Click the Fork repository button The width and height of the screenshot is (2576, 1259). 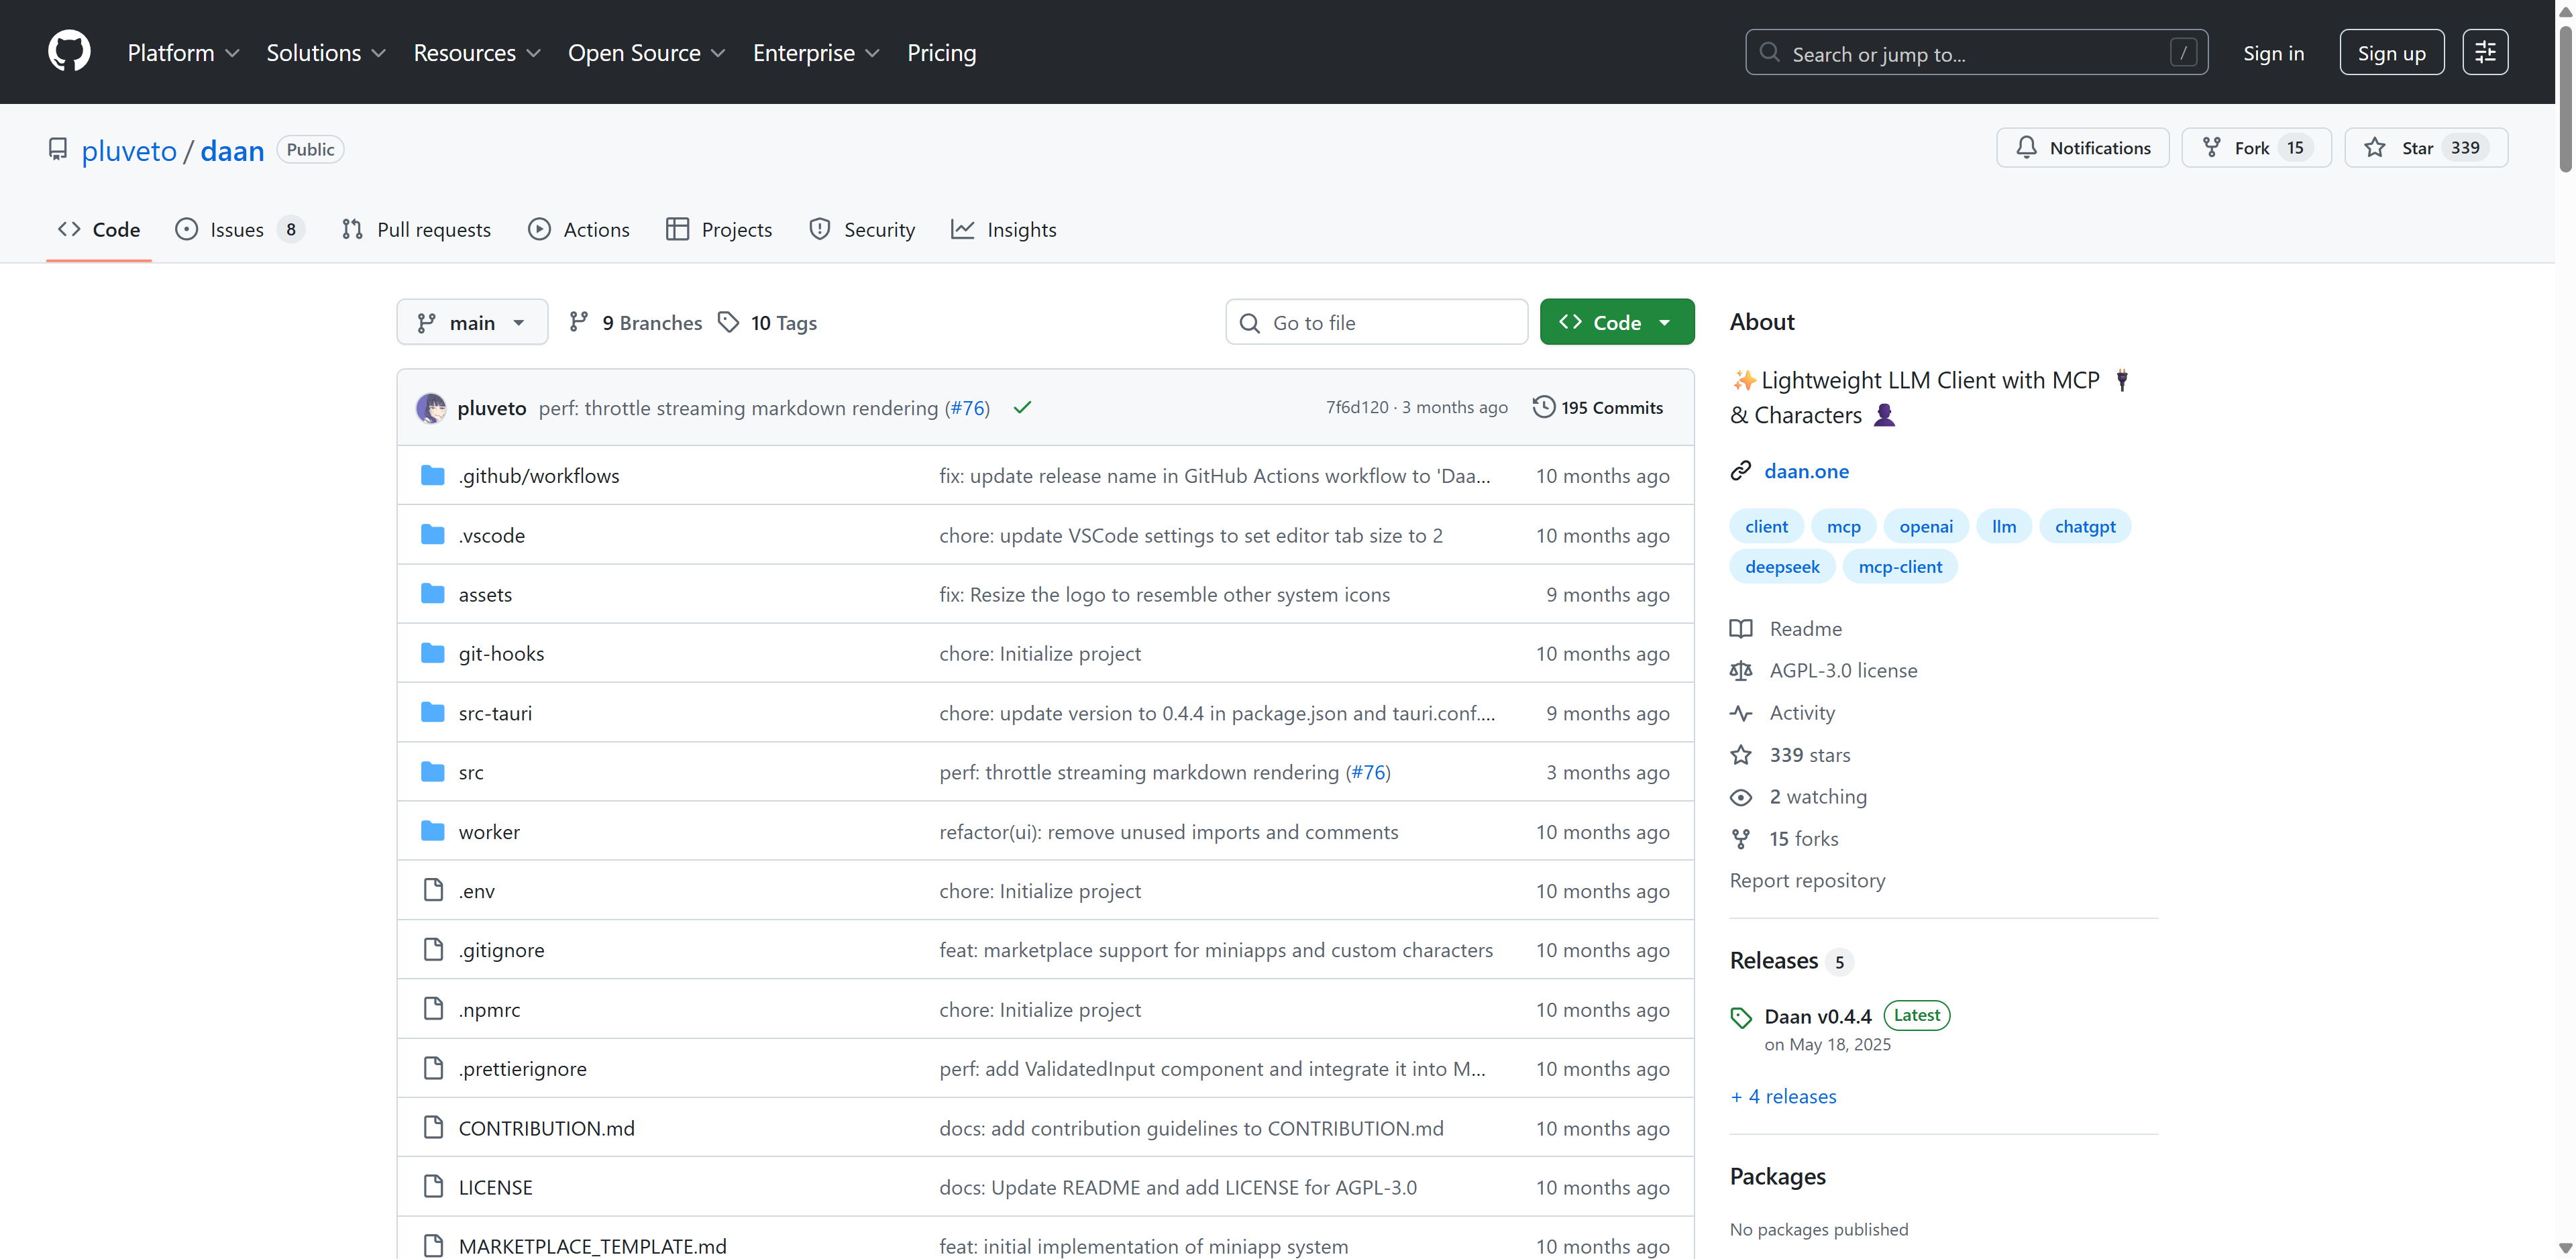point(2255,148)
